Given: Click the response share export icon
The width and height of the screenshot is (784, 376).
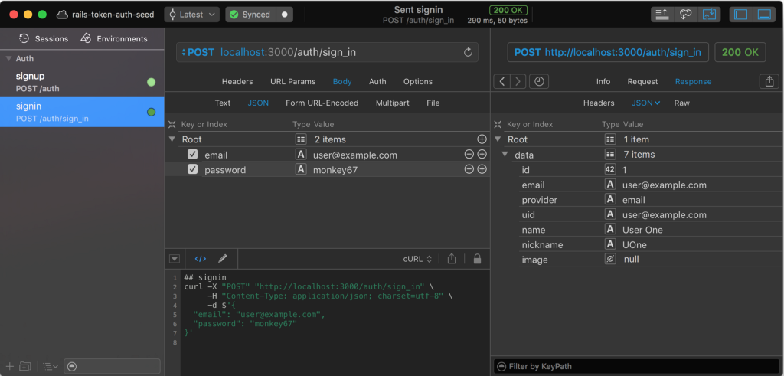Looking at the screenshot, I should pos(769,81).
